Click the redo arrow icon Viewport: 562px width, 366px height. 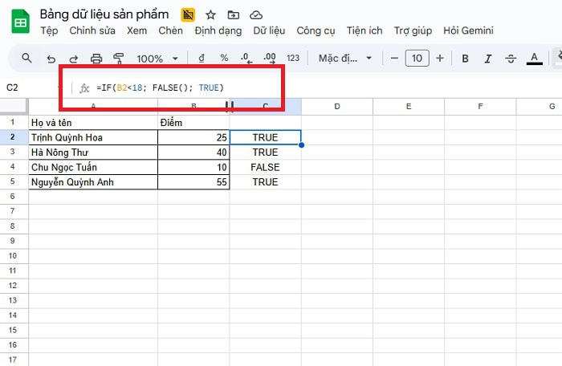click(74, 59)
